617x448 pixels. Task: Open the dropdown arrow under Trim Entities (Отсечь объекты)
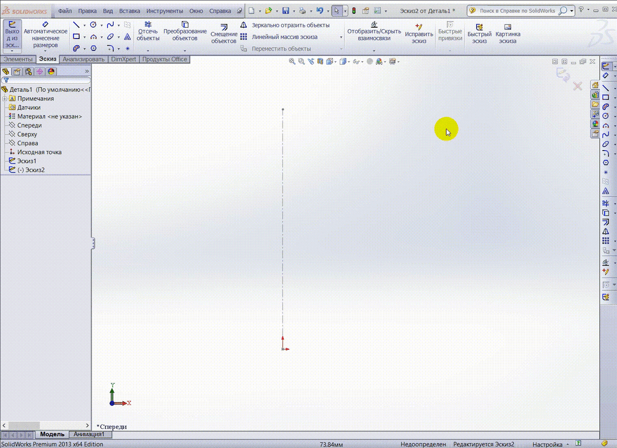coord(148,50)
